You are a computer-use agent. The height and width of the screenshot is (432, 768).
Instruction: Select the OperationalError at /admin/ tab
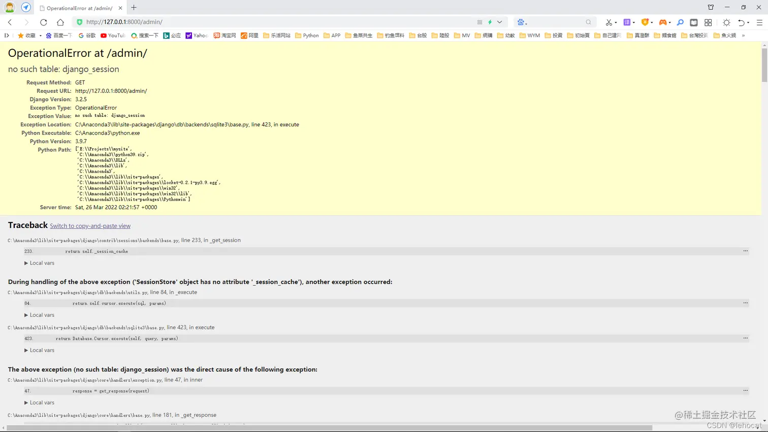81,8
